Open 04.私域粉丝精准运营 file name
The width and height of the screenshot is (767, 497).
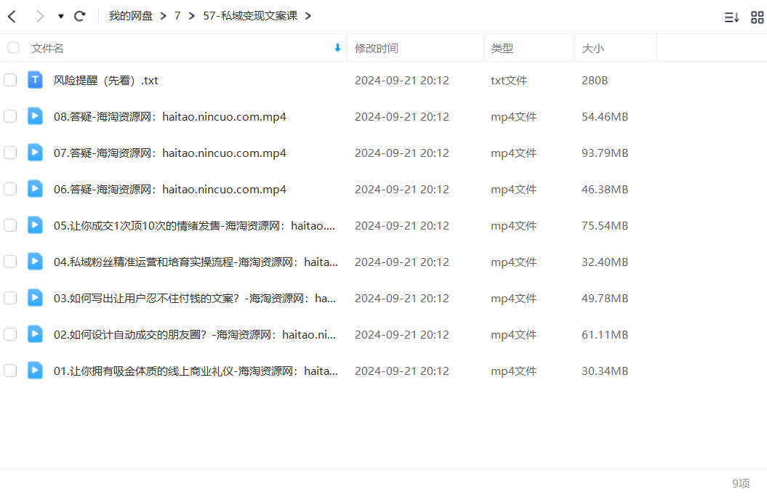point(196,262)
